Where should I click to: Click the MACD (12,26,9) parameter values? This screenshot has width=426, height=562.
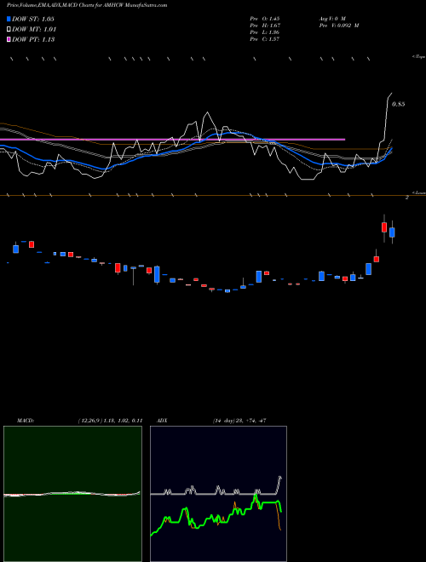(110, 421)
